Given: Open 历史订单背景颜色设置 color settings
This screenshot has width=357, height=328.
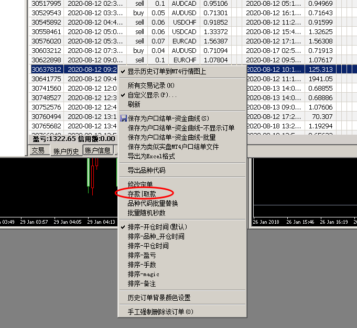Looking at the screenshot, I should 159,298.
